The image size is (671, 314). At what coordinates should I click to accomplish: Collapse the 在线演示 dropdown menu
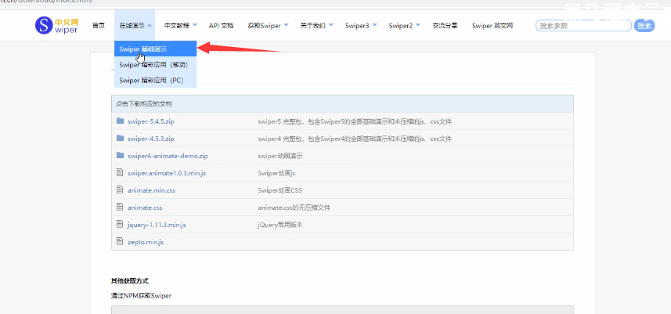(x=135, y=26)
